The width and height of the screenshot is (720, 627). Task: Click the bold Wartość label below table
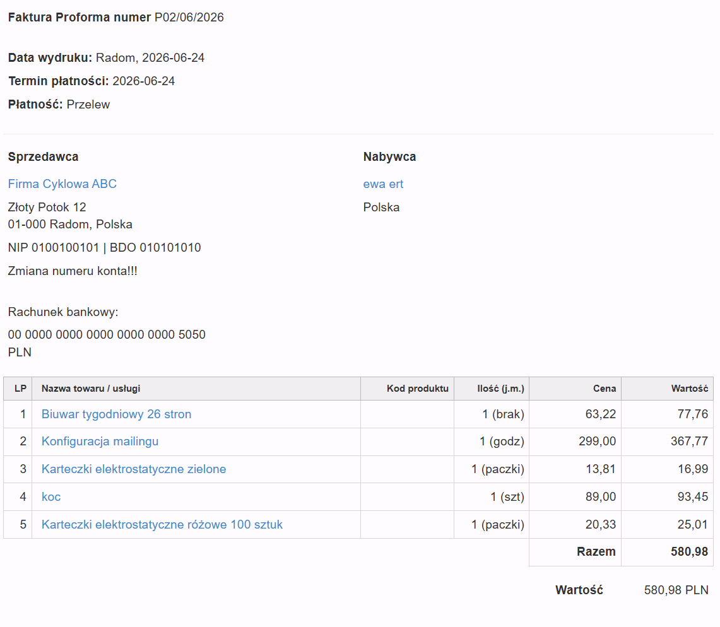click(579, 590)
